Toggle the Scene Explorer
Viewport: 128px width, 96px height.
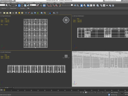click(82, 5)
